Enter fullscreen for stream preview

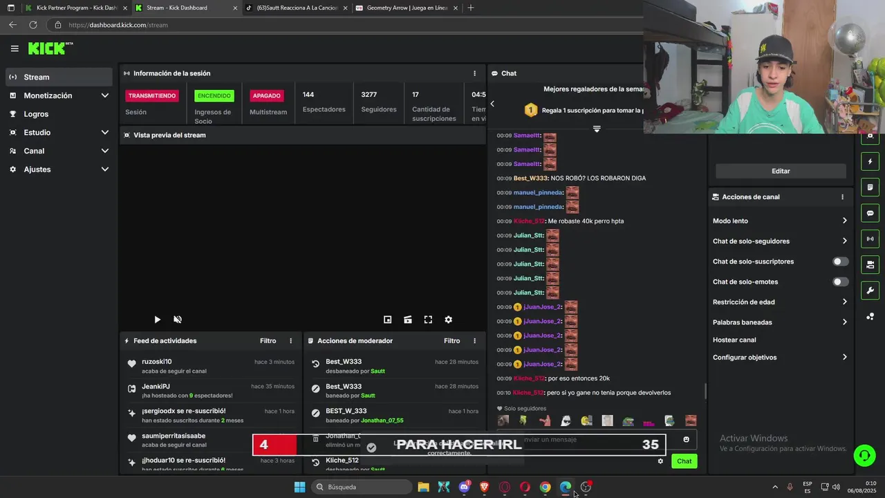(428, 320)
